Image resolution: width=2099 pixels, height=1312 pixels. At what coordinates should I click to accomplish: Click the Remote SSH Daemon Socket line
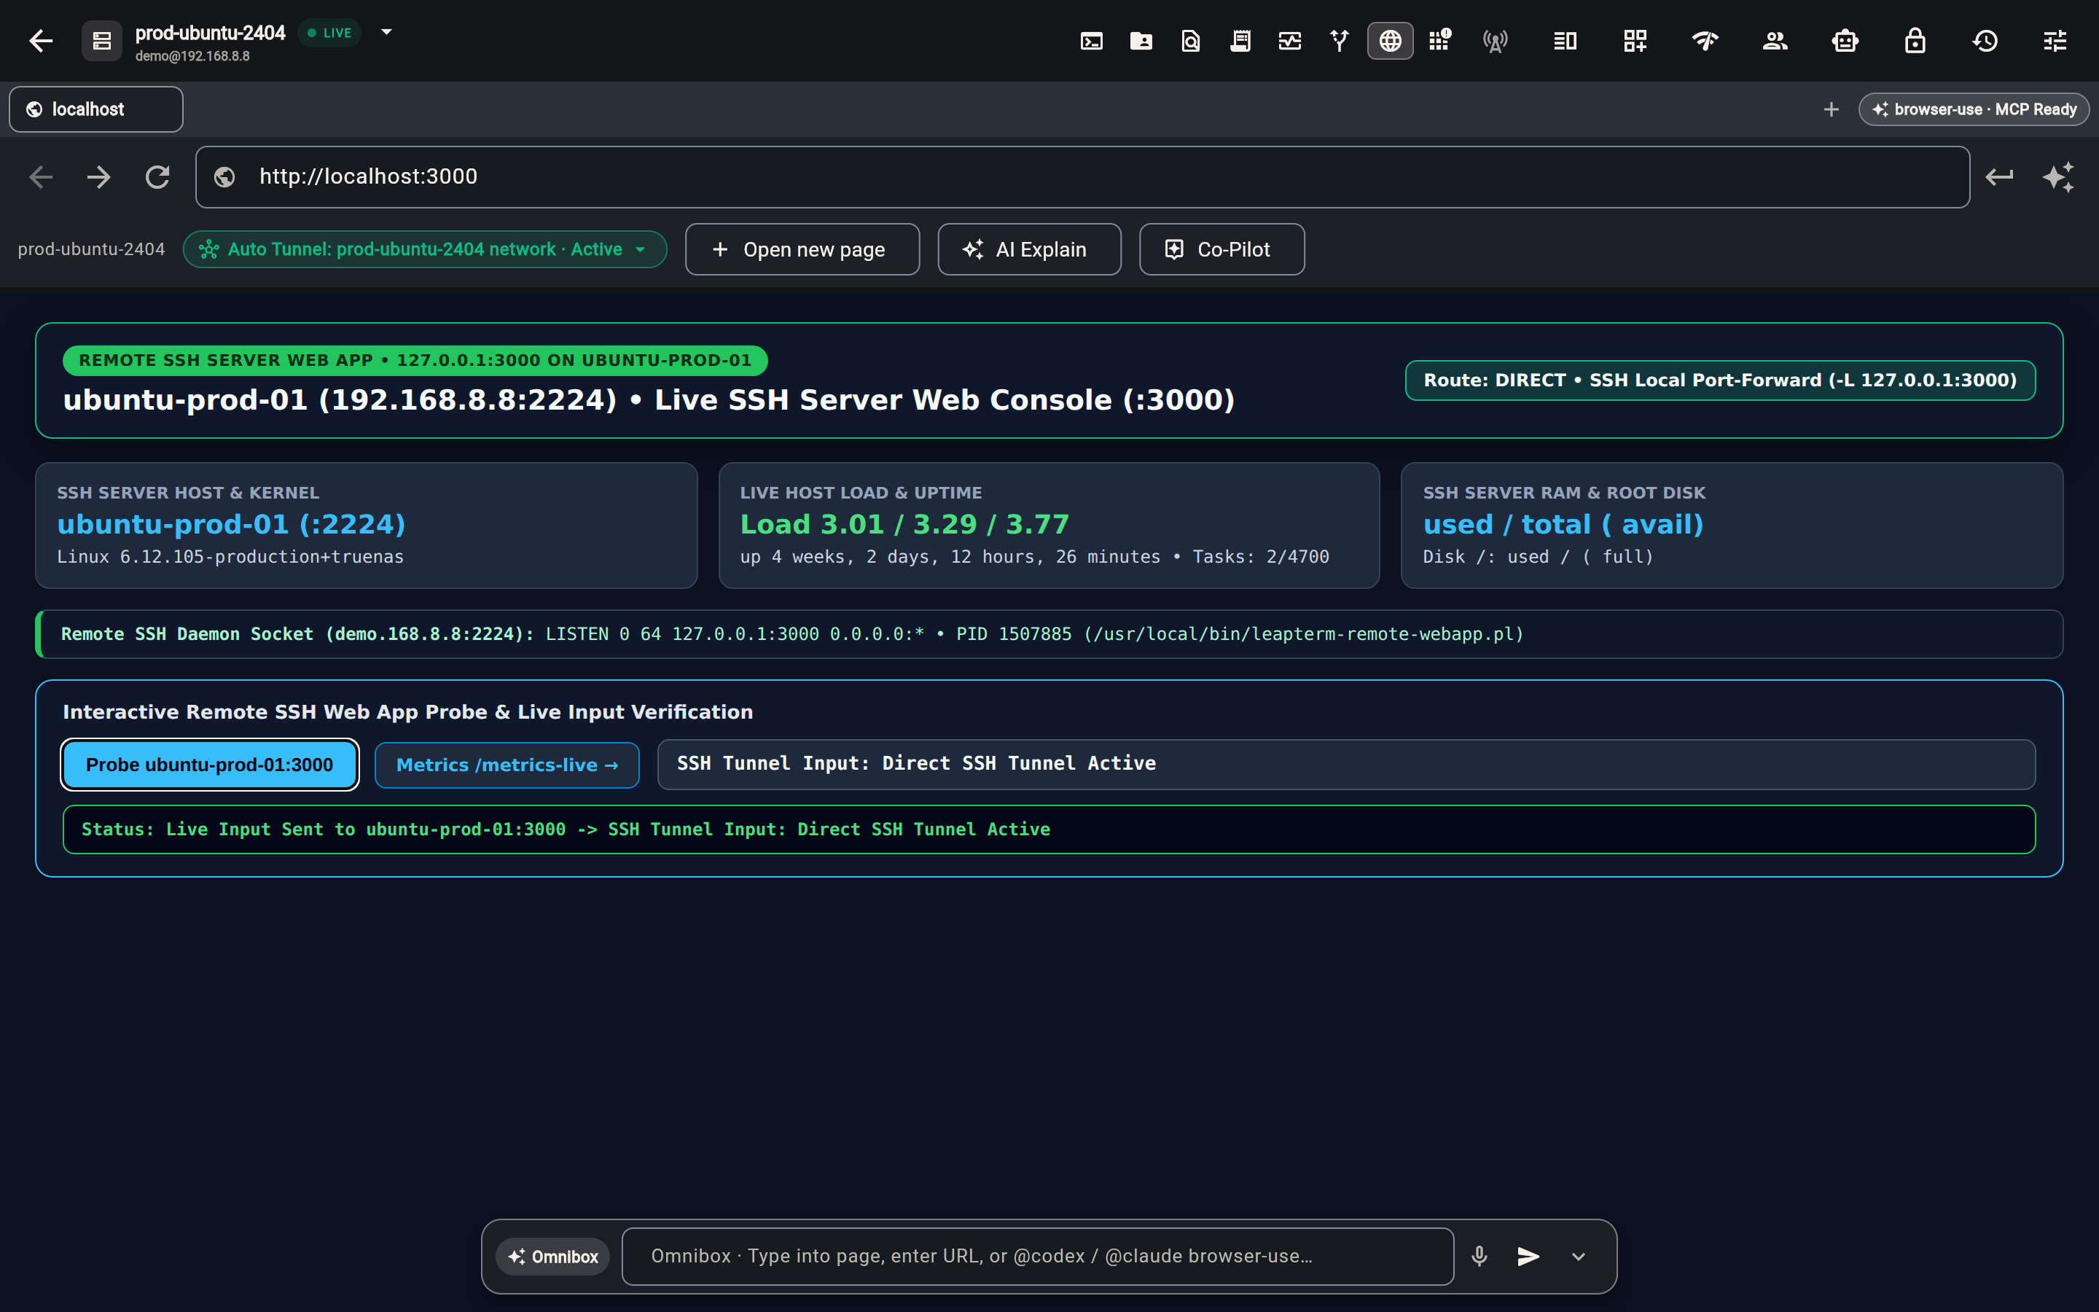(1049, 634)
